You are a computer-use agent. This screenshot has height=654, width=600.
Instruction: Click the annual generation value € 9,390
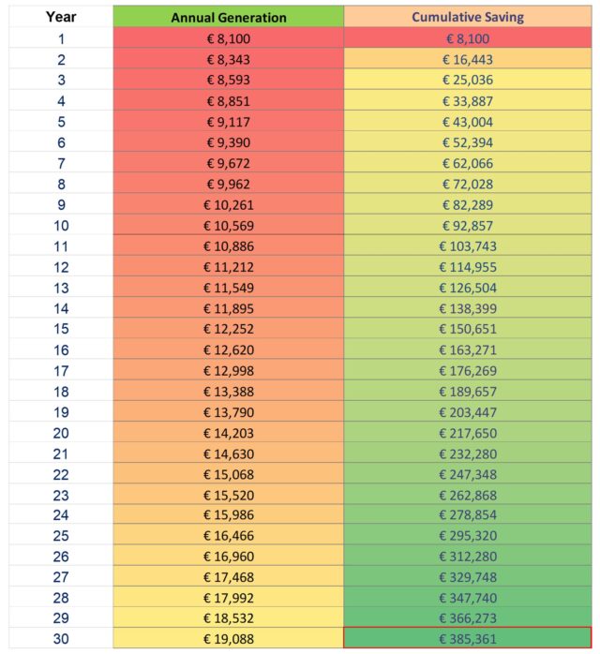click(228, 142)
